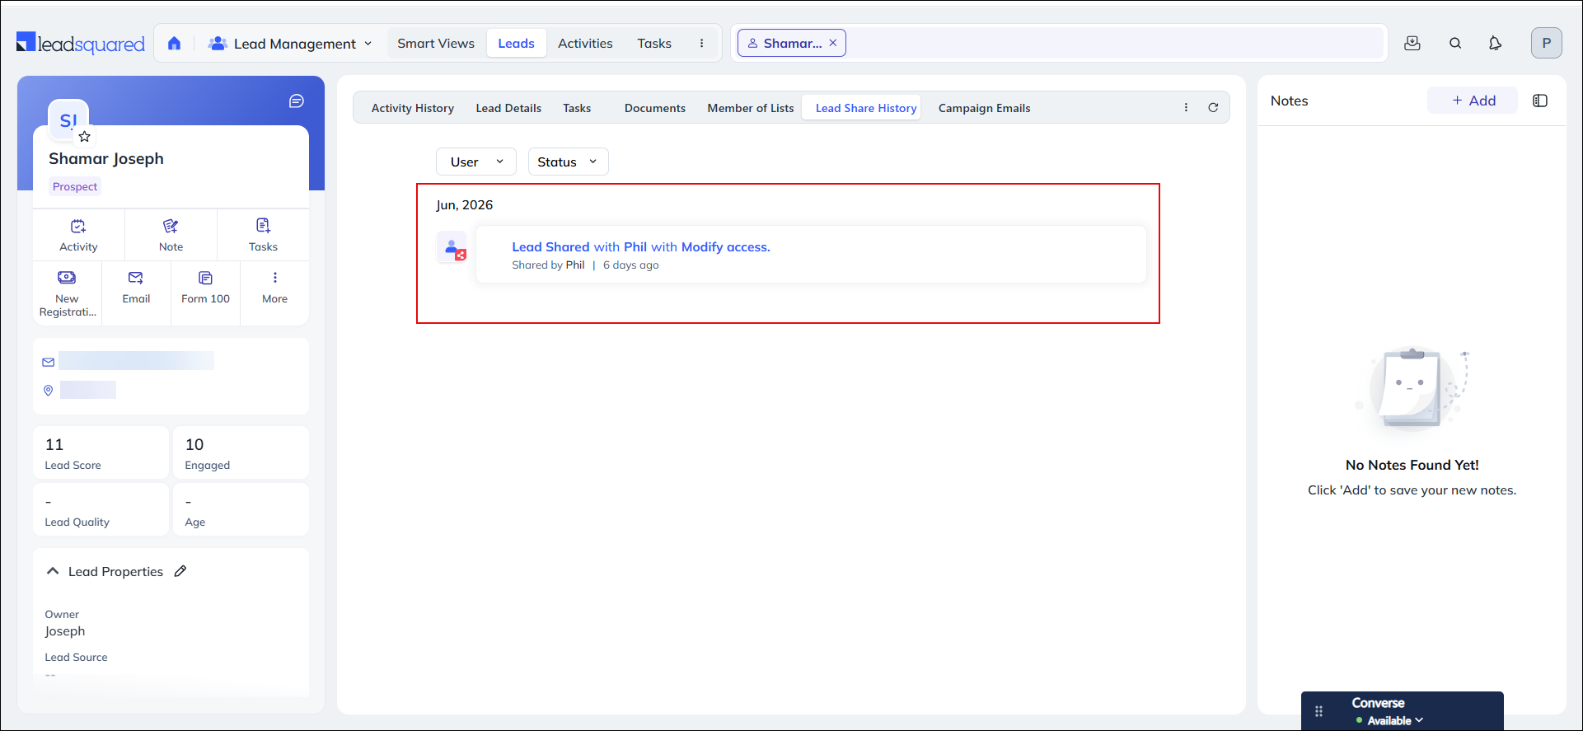1583x731 pixels.
Task: Click the Lead Quality card
Action: [x=101, y=510]
